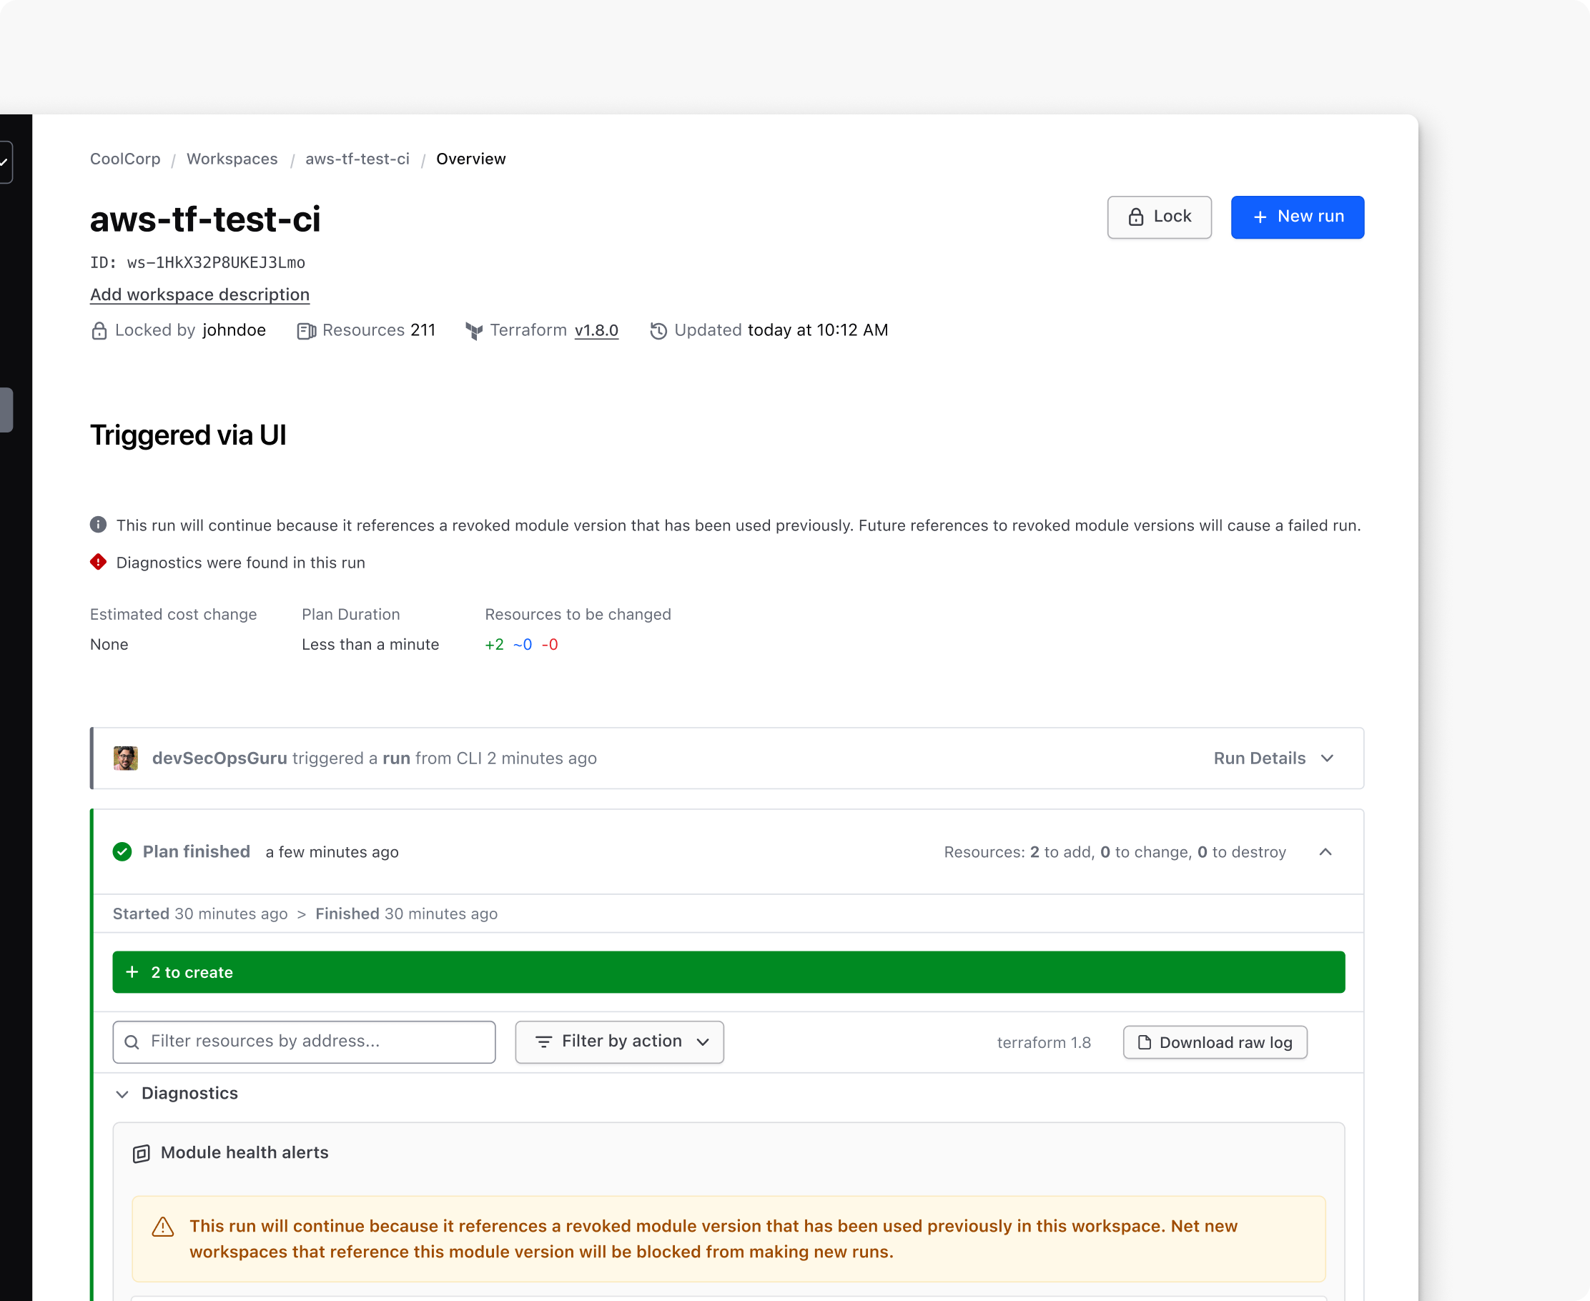Click the red diagnostics alert icon
The image size is (1590, 1301).
[x=98, y=562]
